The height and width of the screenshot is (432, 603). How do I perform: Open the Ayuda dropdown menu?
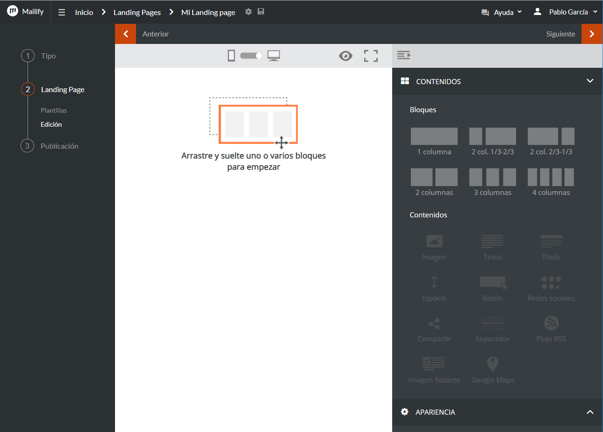(508, 13)
